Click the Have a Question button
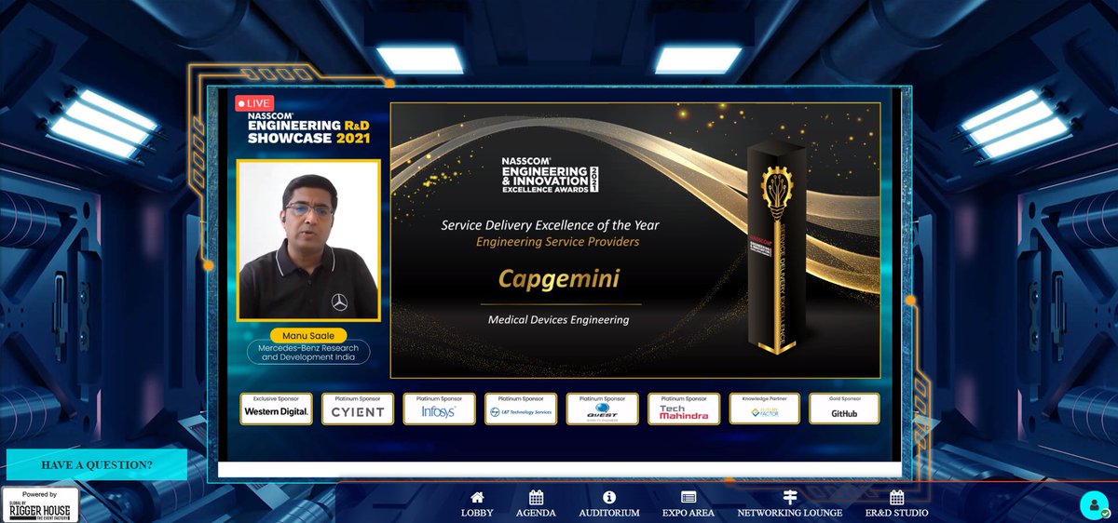 tap(97, 464)
